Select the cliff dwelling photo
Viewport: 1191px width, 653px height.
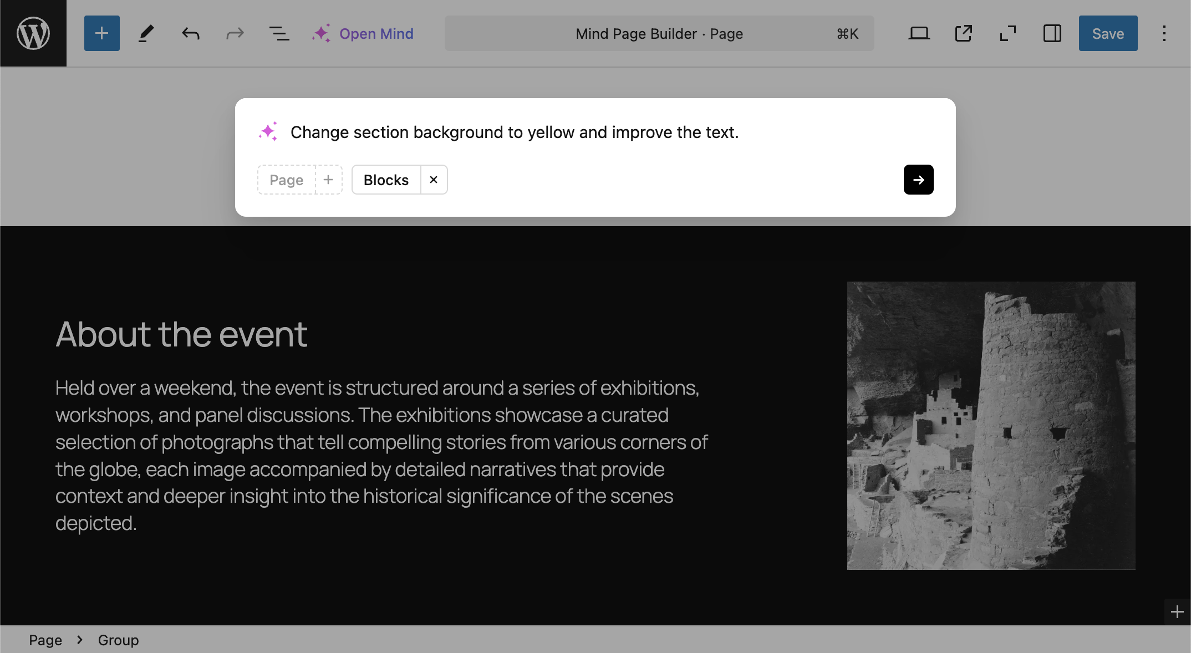point(991,425)
